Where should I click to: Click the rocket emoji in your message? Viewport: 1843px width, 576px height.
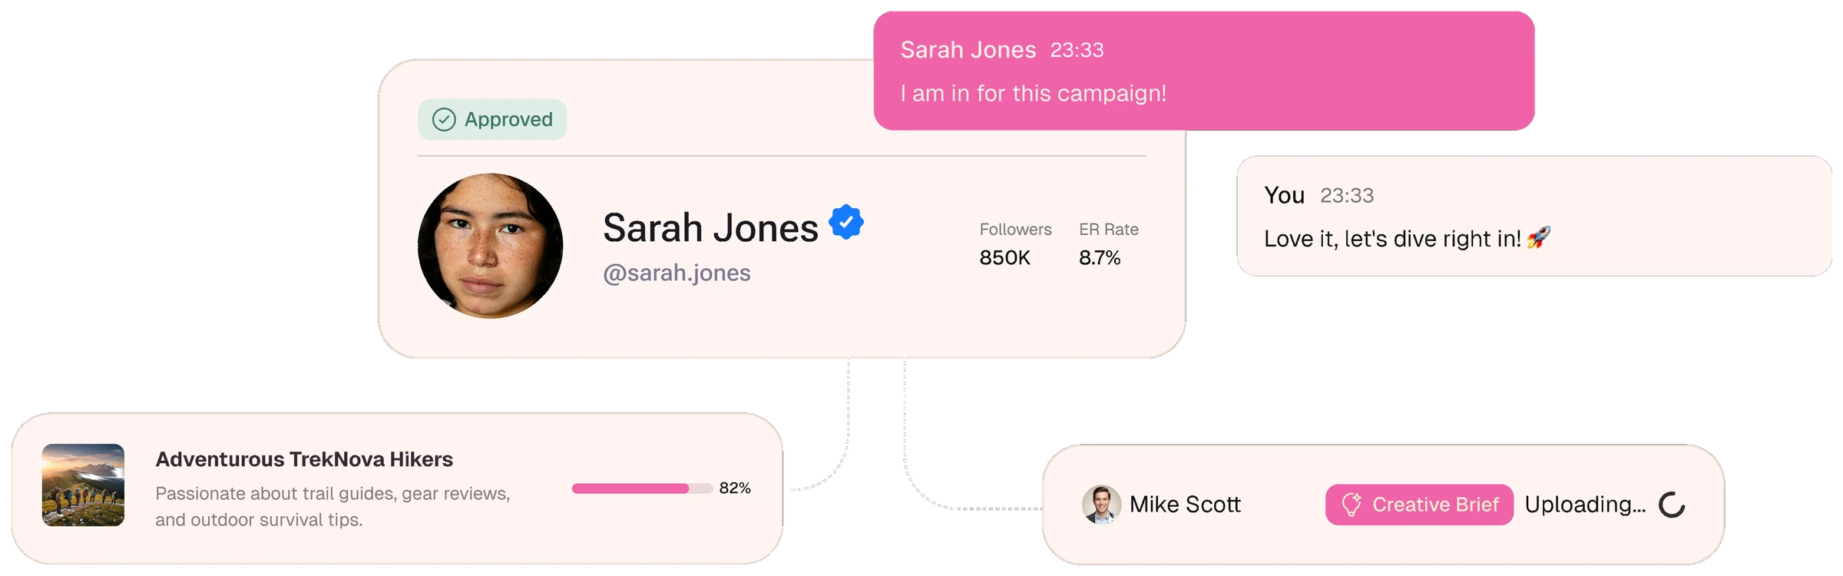[1539, 237]
